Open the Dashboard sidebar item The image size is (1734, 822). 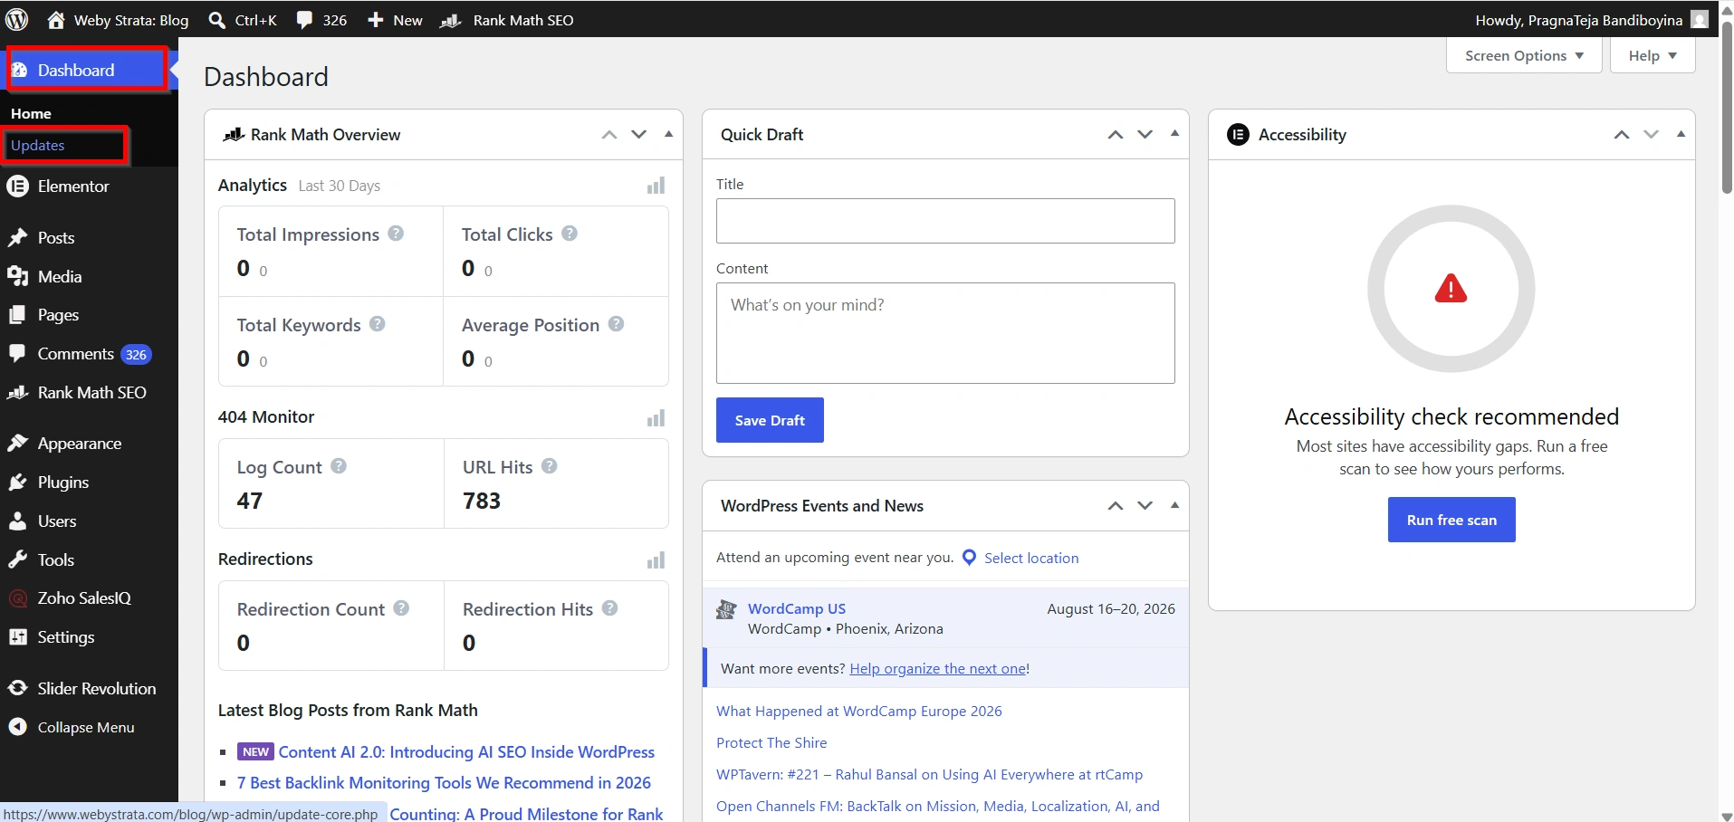[x=87, y=70]
